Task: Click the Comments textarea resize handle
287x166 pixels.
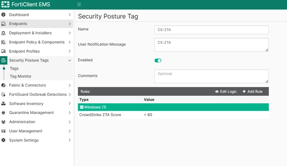Action: click(x=267, y=82)
